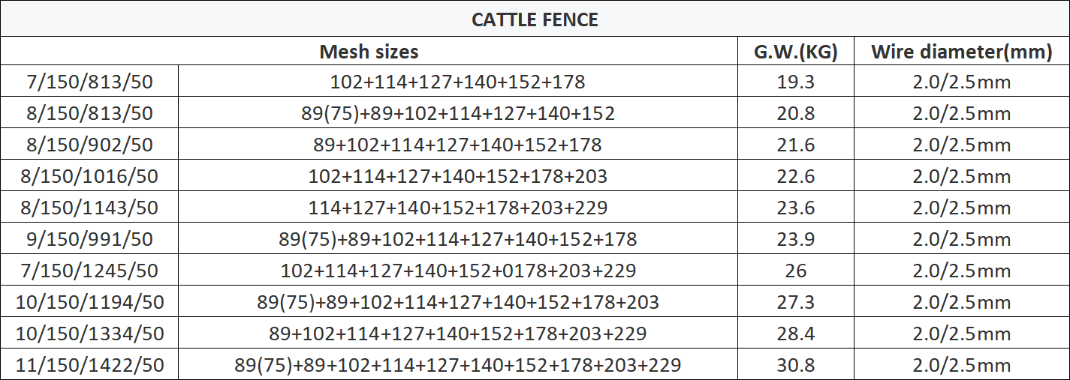Select the cell reading 8/150/1016/50
The width and height of the screenshot is (1070, 380).
pos(89,175)
